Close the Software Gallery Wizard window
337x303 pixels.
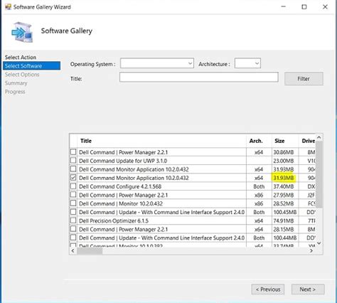325,7
